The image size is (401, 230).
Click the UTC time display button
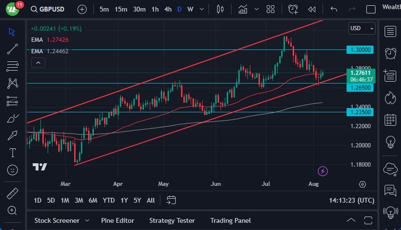pyautogui.click(x=351, y=200)
